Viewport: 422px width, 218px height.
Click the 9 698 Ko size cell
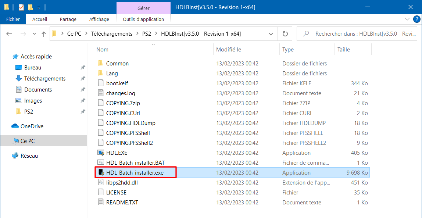[357, 173]
